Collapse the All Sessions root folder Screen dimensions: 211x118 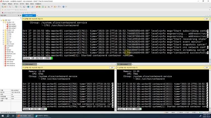coord(1,20)
